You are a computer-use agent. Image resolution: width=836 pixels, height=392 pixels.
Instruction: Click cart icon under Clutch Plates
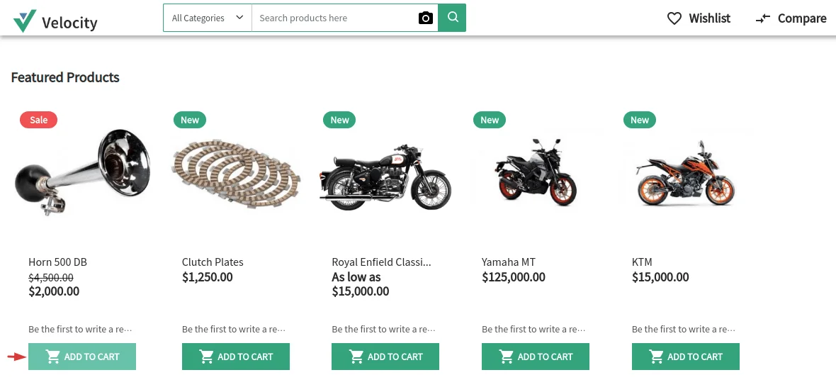207,357
